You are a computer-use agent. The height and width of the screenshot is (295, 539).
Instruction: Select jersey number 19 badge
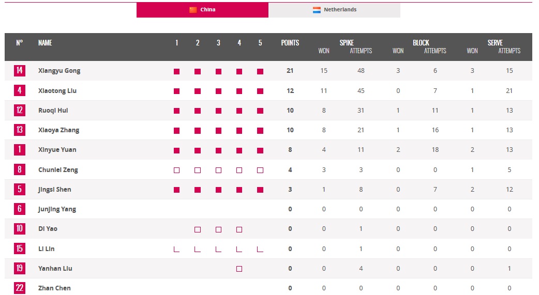[19, 268]
